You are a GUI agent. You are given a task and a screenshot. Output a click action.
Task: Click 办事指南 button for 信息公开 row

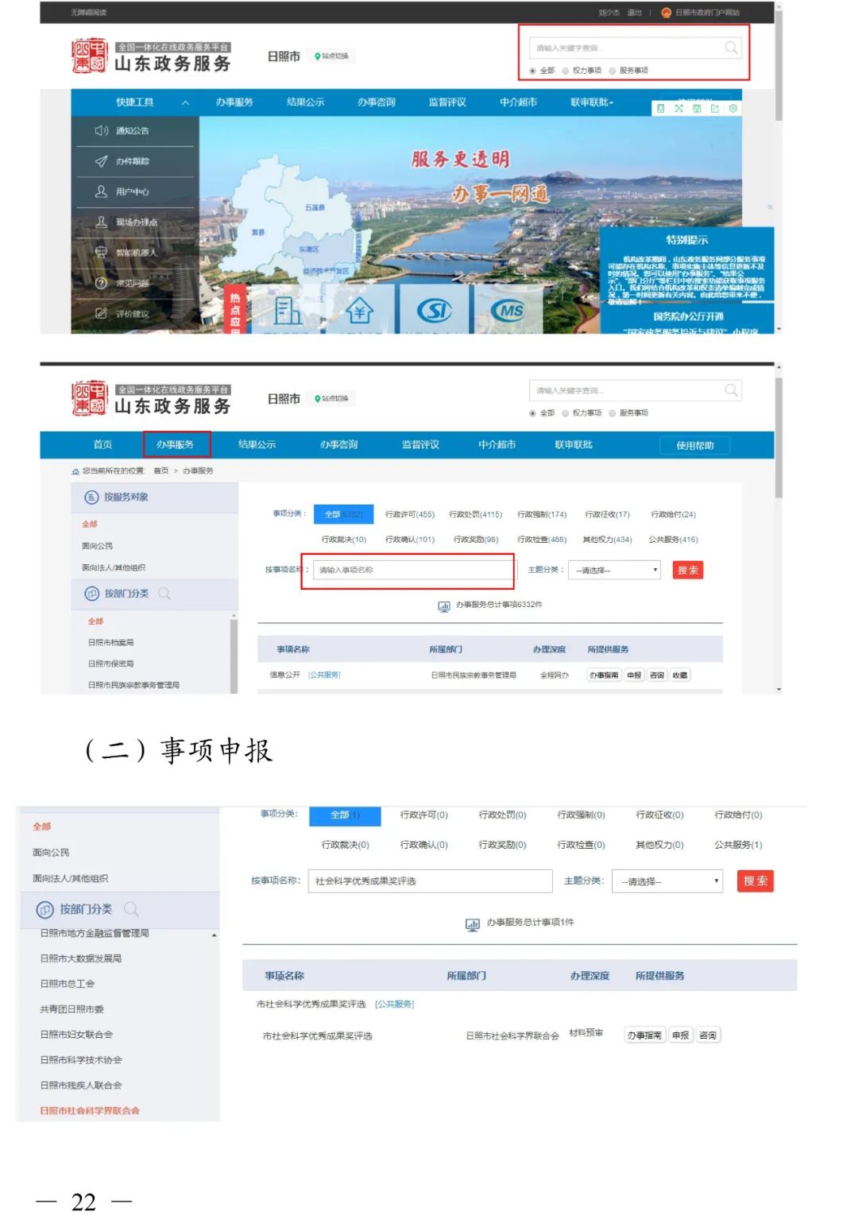click(604, 675)
